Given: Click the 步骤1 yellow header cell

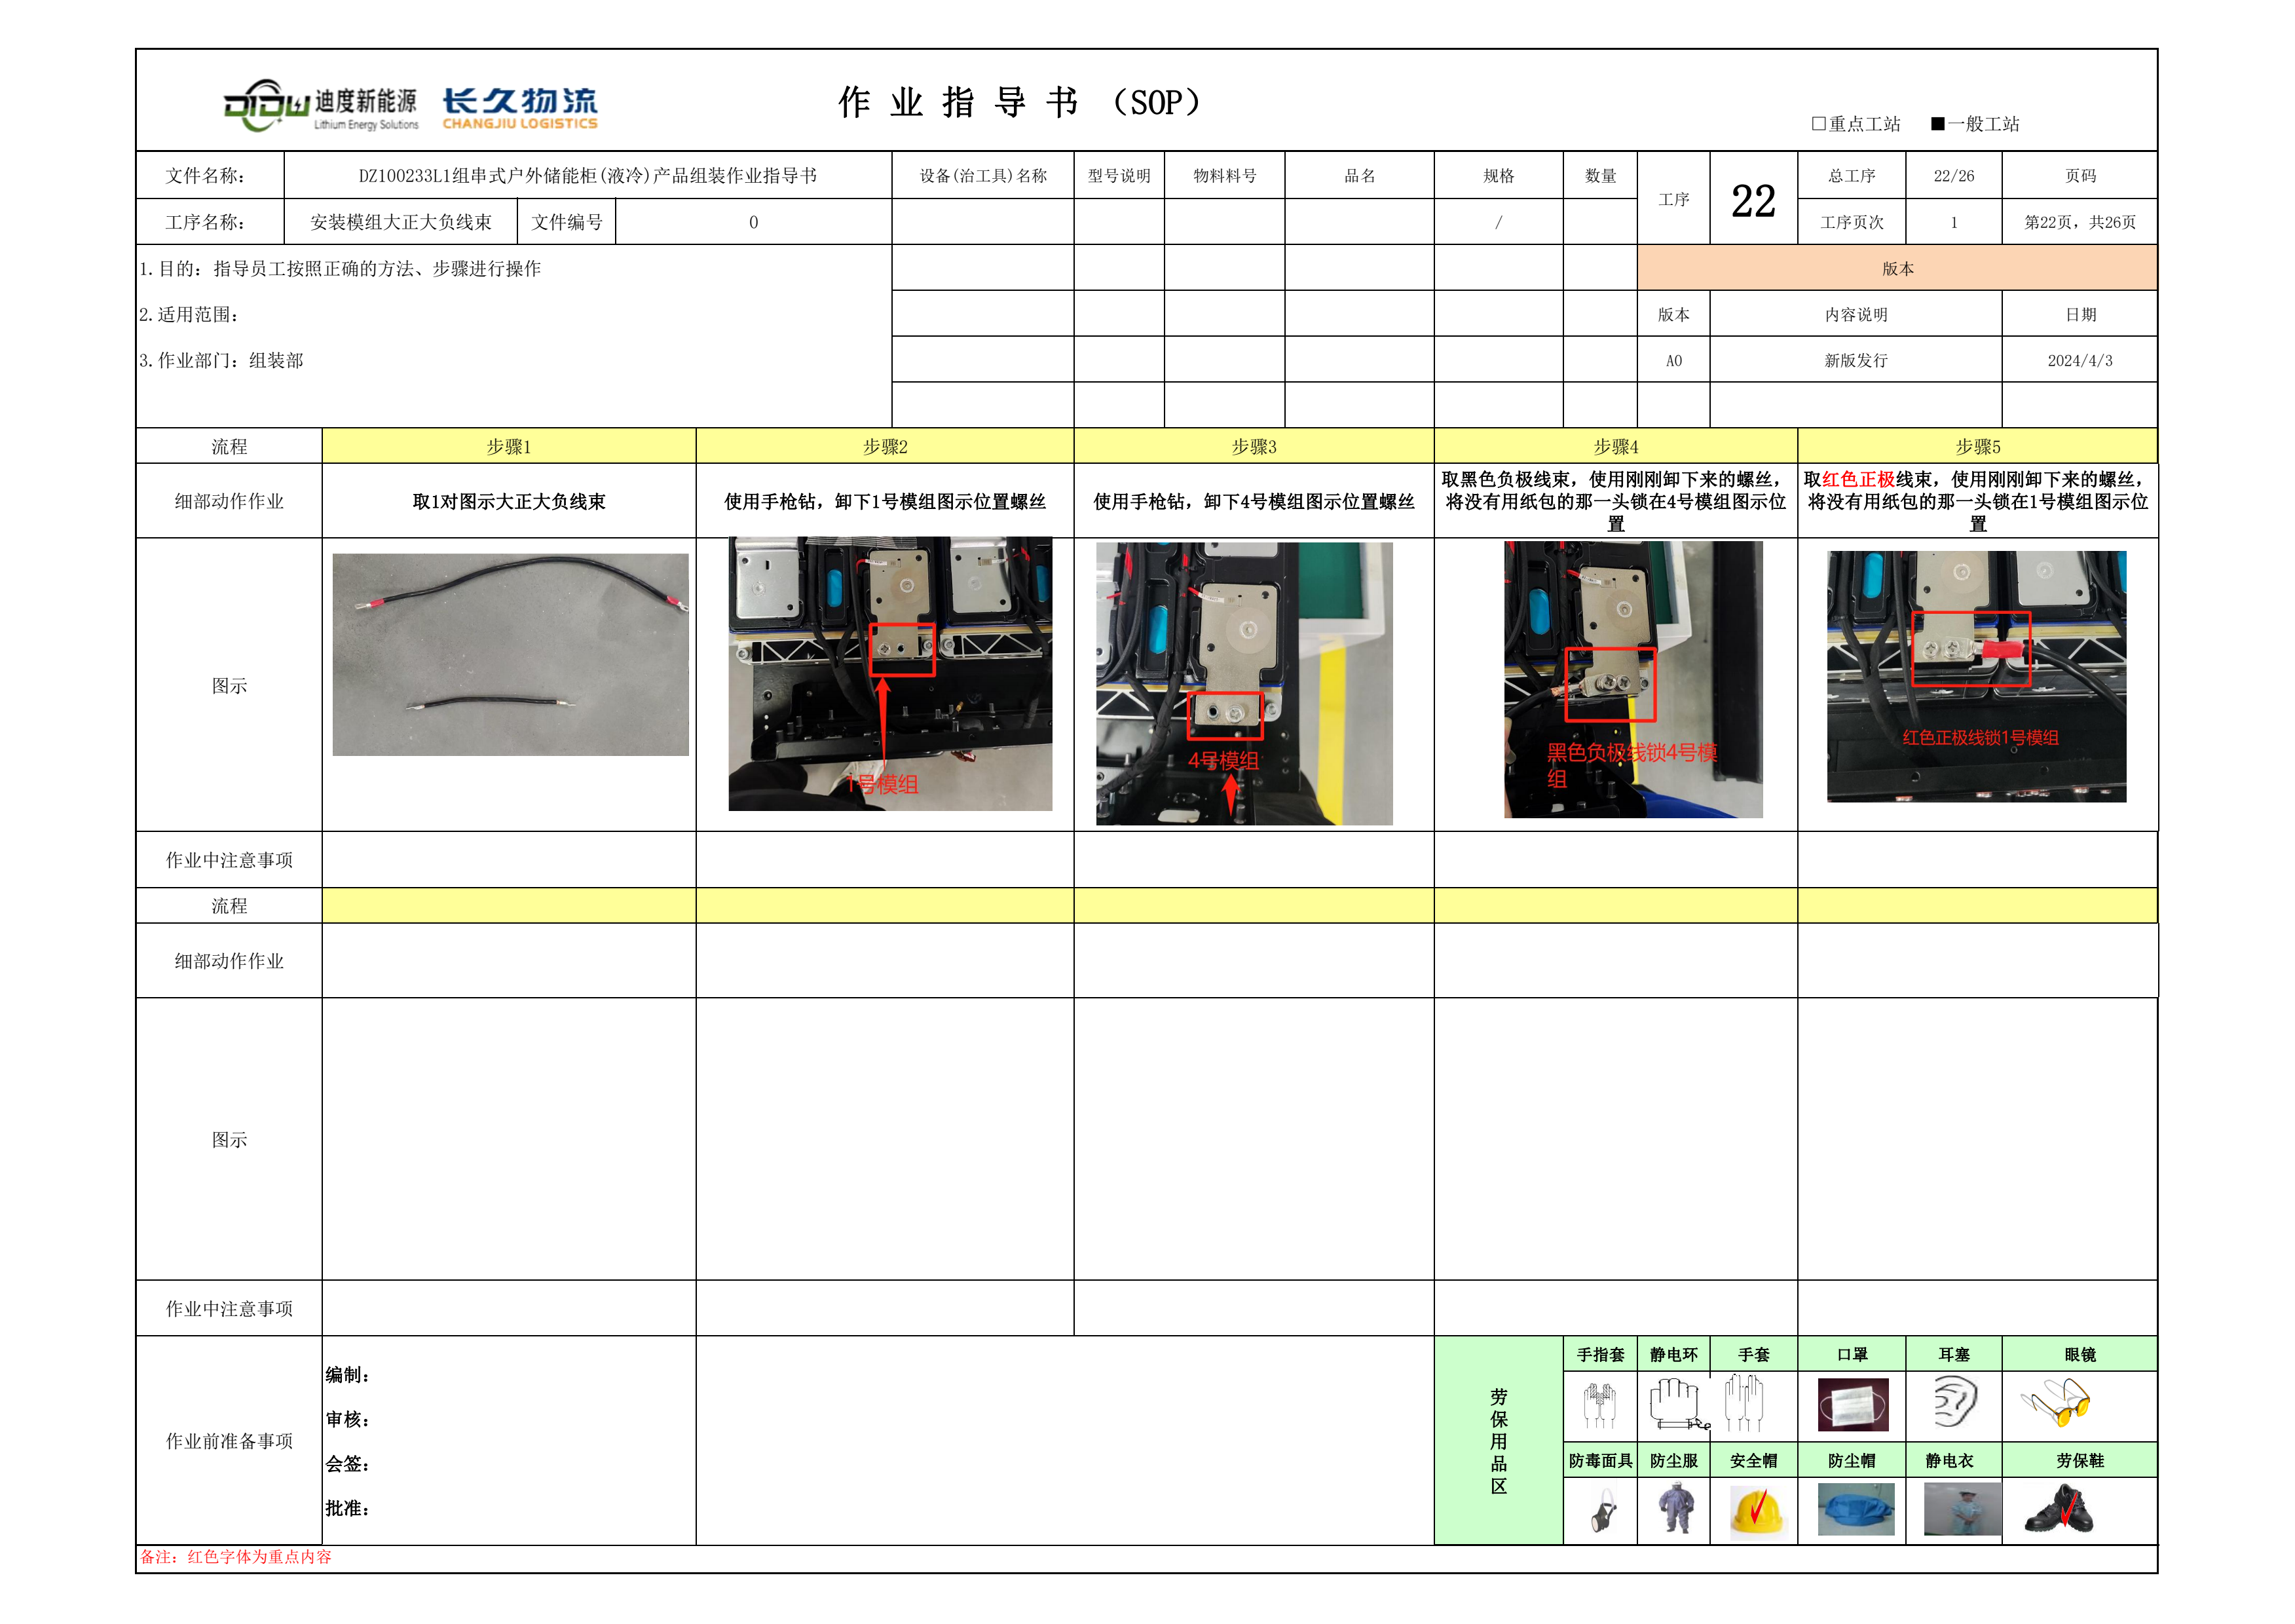Looking at the screenshot, I should tap(508, 446).
